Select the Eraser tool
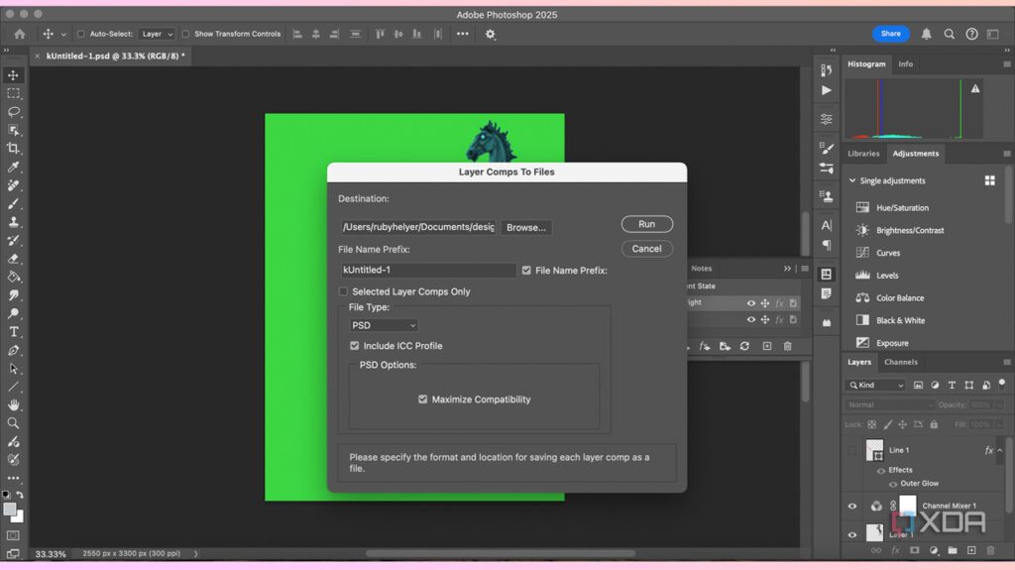The height and width of the screenshot is (570, 1015). 13,259
